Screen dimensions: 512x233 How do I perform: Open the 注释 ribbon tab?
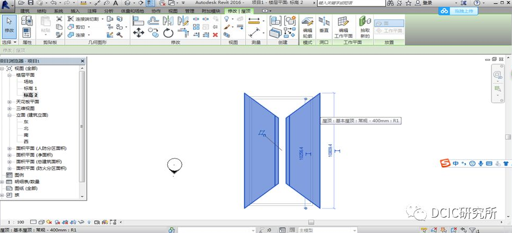92,11
